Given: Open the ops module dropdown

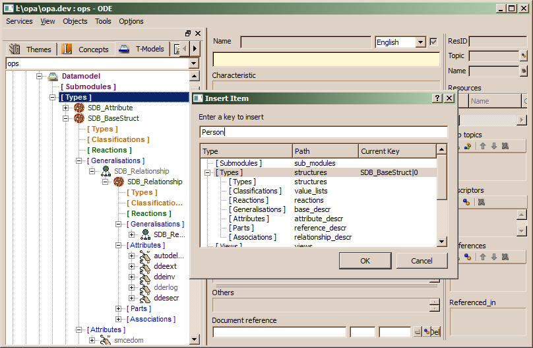Looking at the screenshot, I should coord(193,63).
